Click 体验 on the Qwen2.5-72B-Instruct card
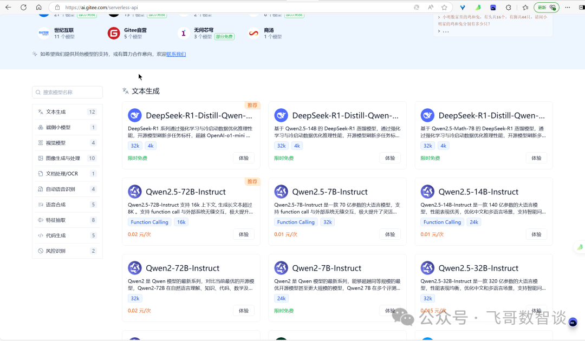The image size is (585, 341). (x=244, y=234)
